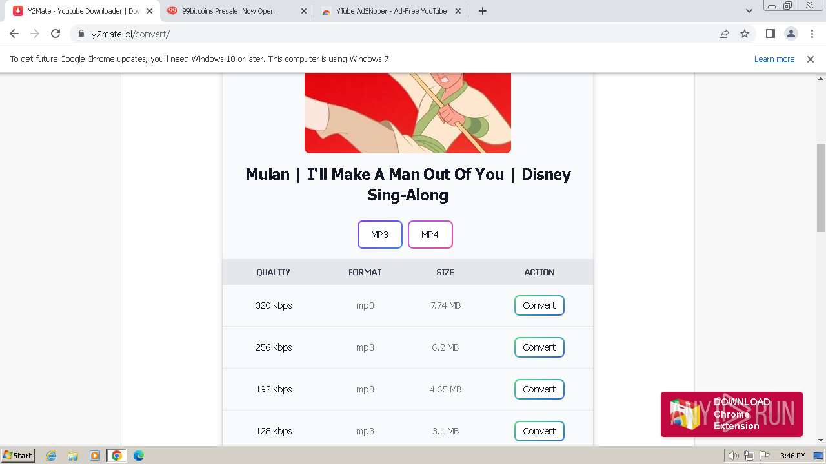
Task: Click the scrollbar down arrow
Action: coord(821,440)
